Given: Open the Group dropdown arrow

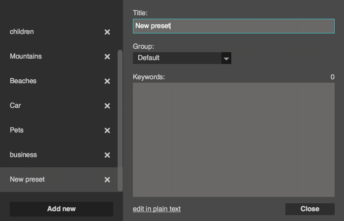Looking at the screenshot, I should click(226, 58).
